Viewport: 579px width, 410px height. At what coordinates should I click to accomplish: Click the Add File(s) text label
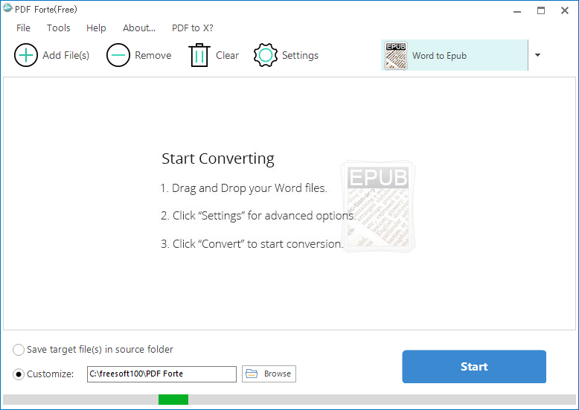66,55
